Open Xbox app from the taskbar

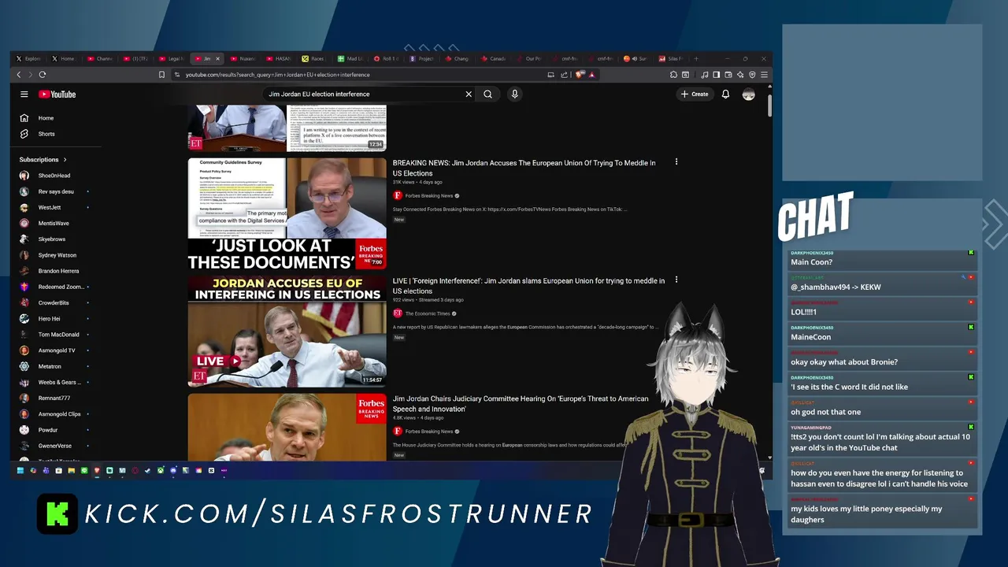(161, 470)
